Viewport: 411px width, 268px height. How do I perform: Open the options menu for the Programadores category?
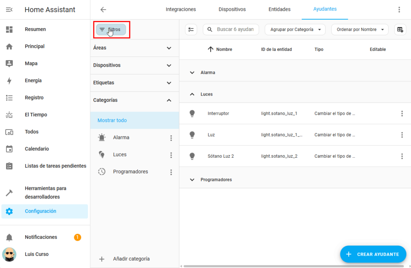(x=171, y=172)
